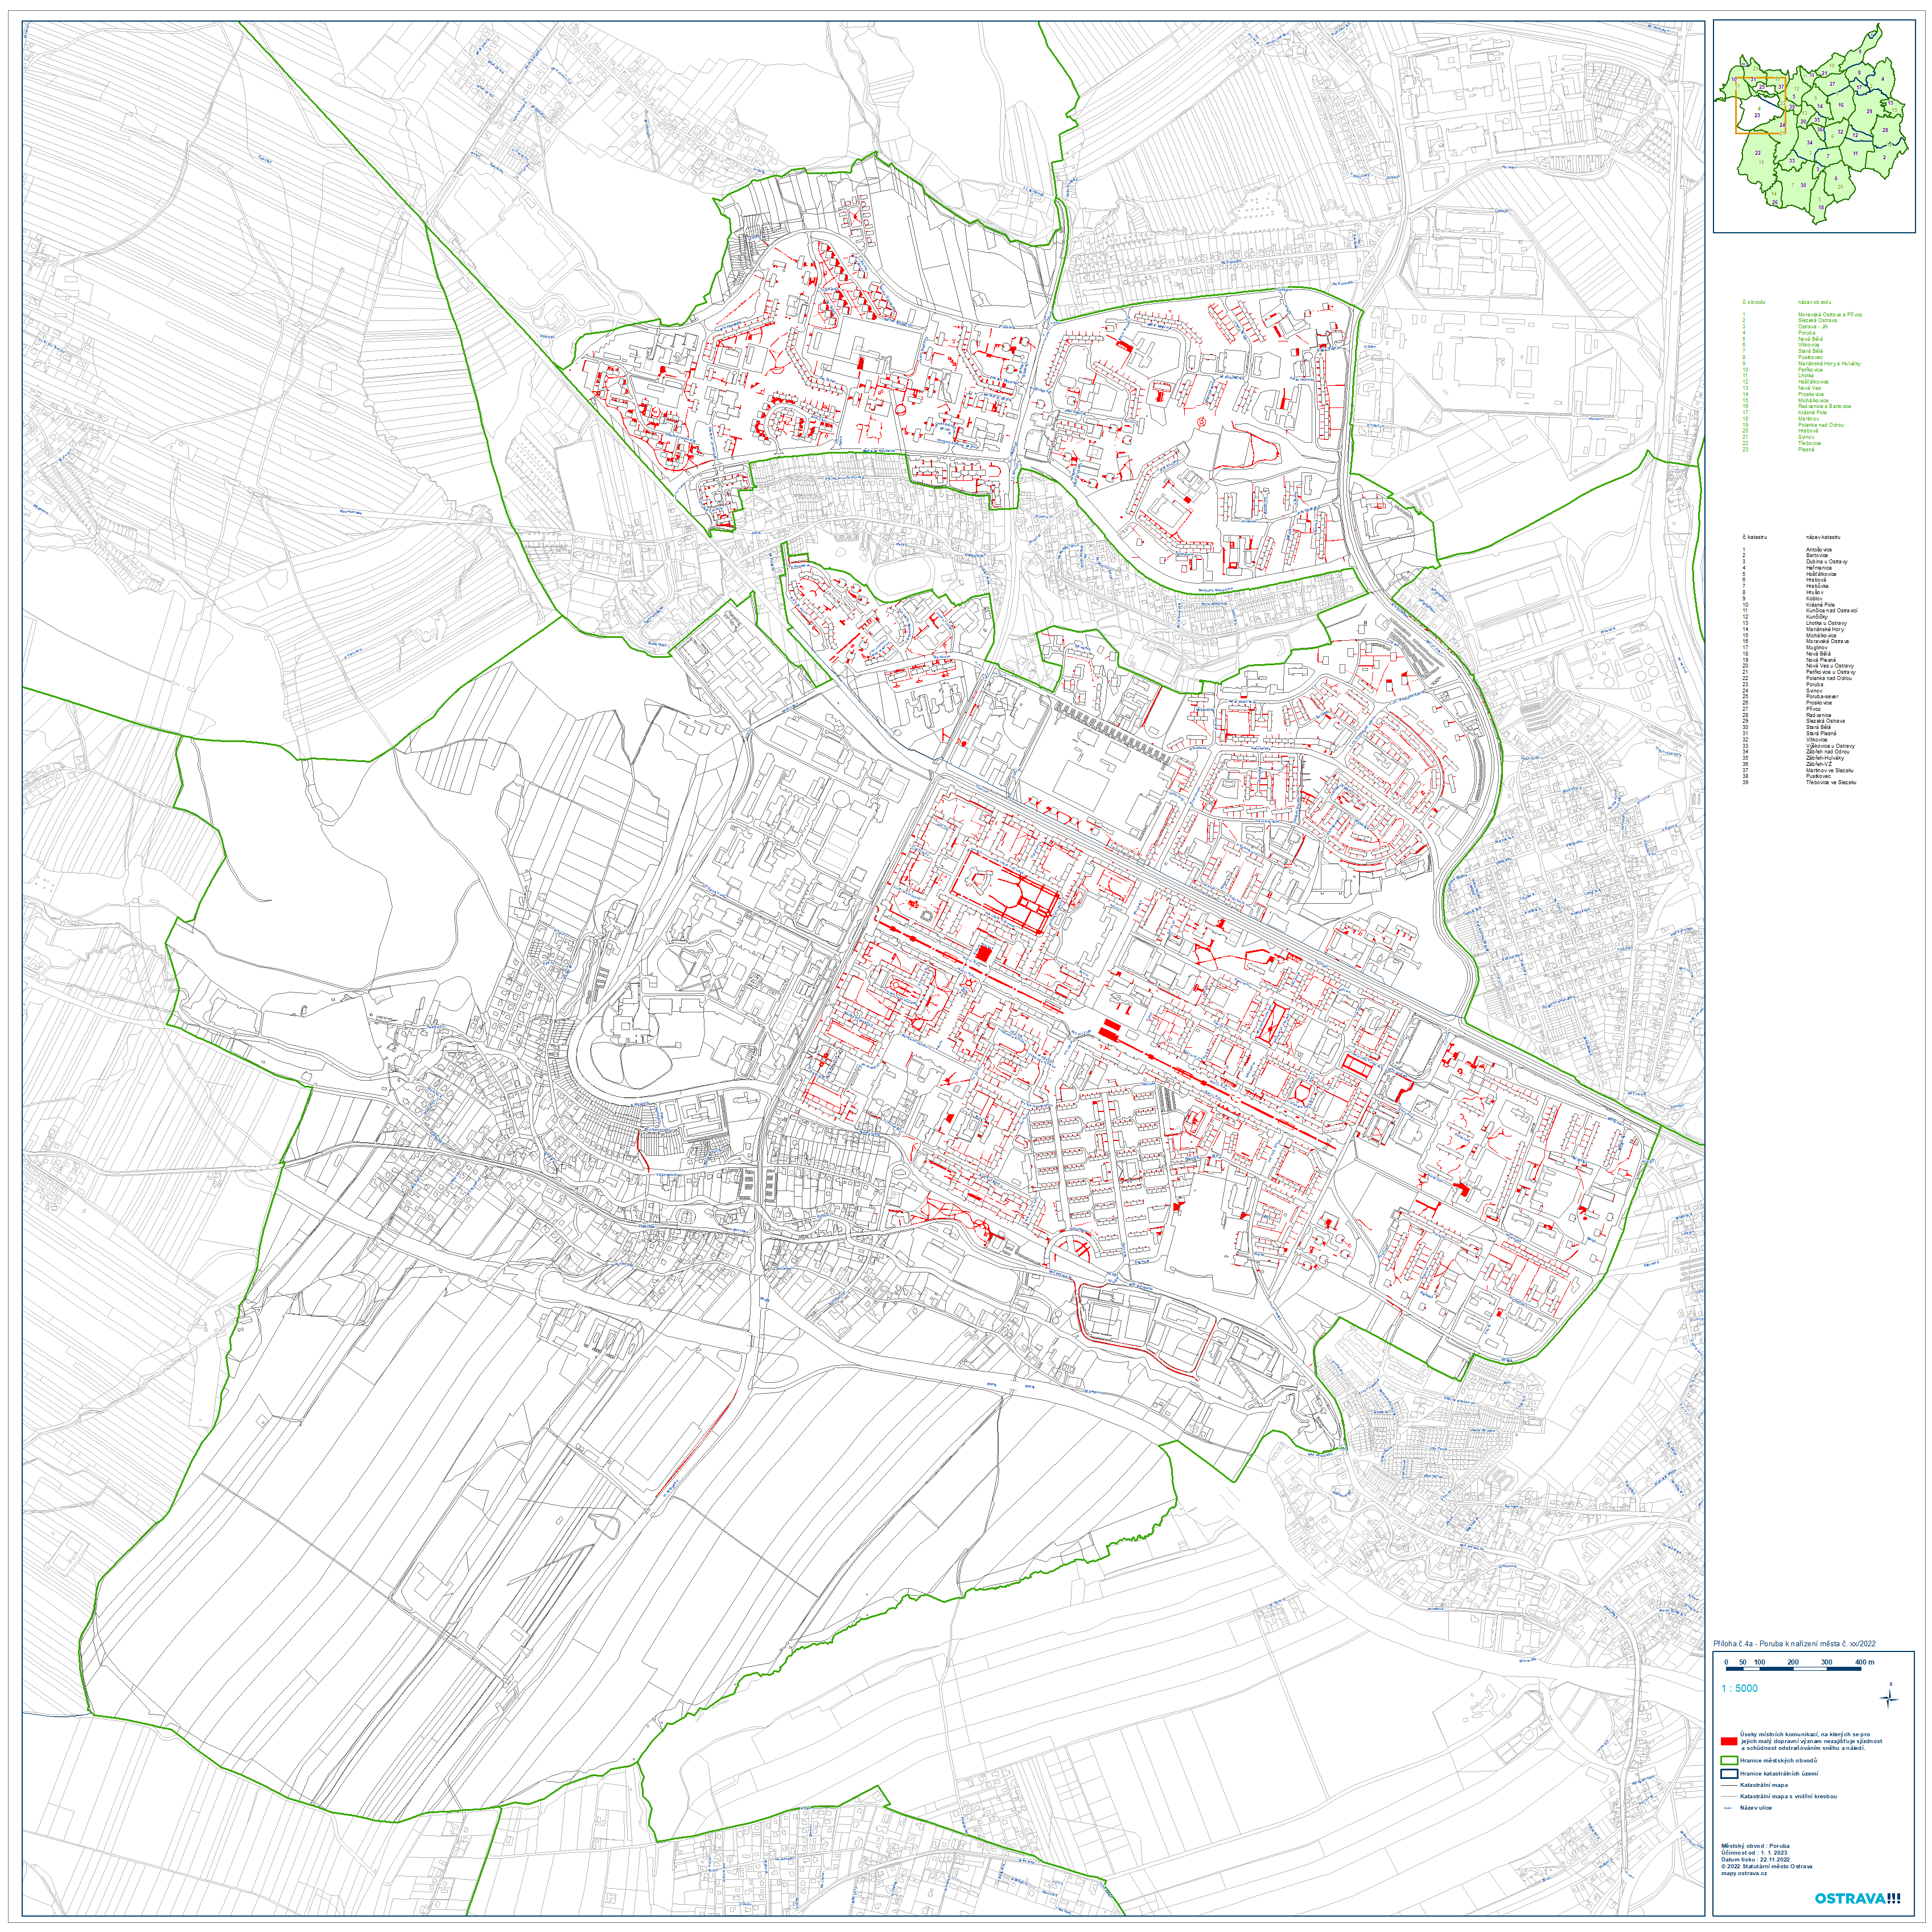Click the mapy.ostrava.cz link text
The image size is (1932, 1932).
coord(1745,1873)
